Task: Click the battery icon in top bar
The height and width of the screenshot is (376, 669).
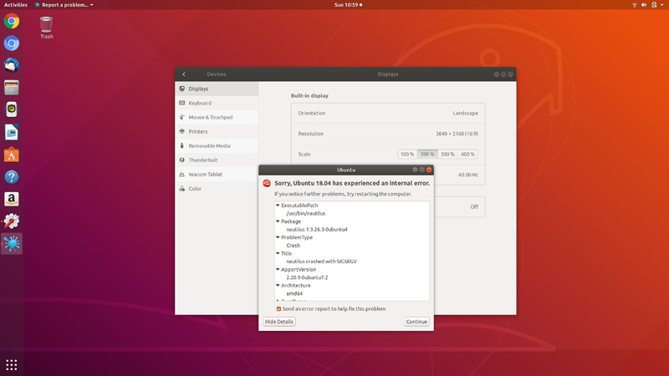Action: coord(654,5)
